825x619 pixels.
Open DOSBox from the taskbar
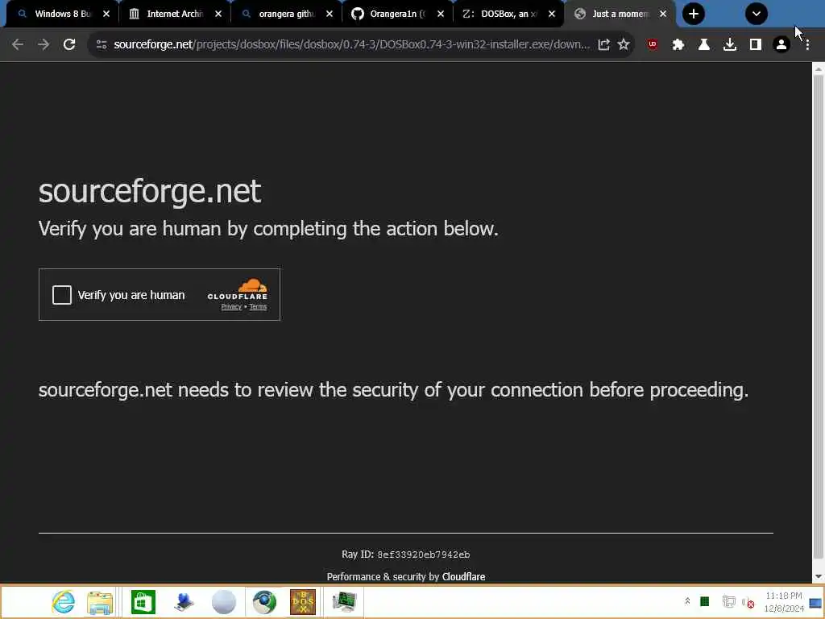[303, 602]
